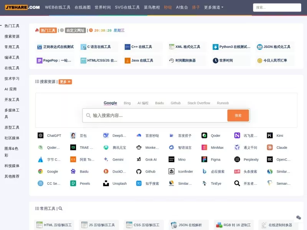Open HTML 压缩/解压工 tool
This screenshot has height=230, width=307.
tap(54, 225)
